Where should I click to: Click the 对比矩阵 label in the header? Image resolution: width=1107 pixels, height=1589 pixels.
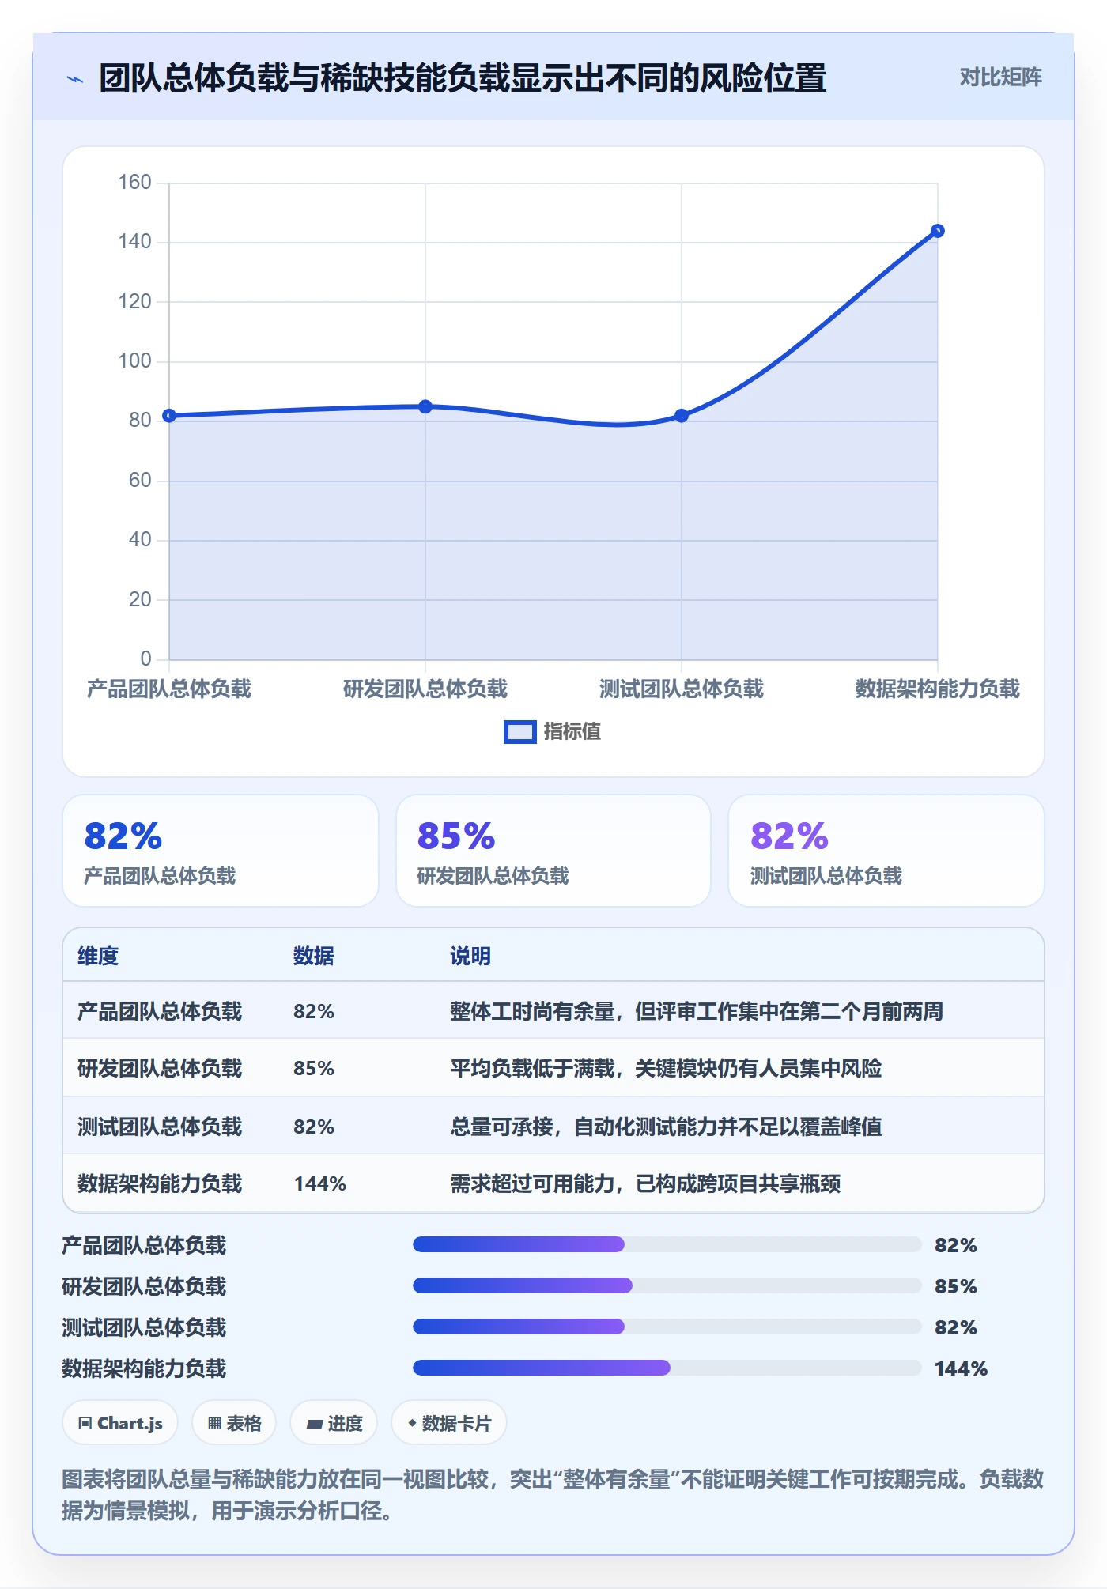click(x=1000, y=77)
